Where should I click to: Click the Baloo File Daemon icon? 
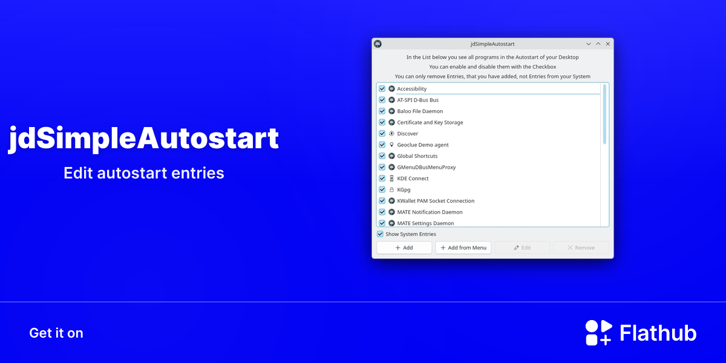click(391, 111)
